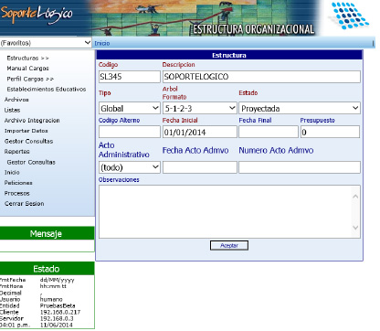
Task: Go to Inicio in the sidebar
Action: coord(12,173)
